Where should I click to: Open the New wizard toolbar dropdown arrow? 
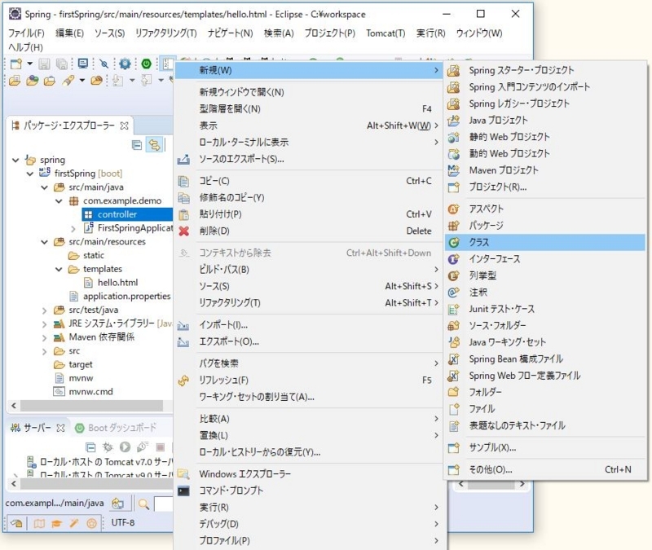30,64
